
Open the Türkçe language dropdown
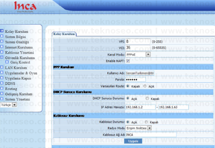click(x=9, y=105)
